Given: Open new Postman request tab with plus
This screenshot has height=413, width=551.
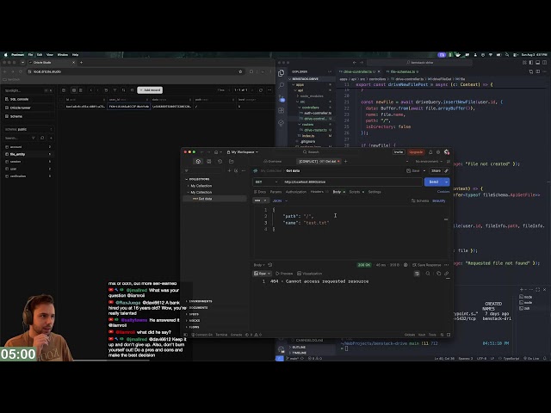Looking at the screenshot, I should click(346, 161).
